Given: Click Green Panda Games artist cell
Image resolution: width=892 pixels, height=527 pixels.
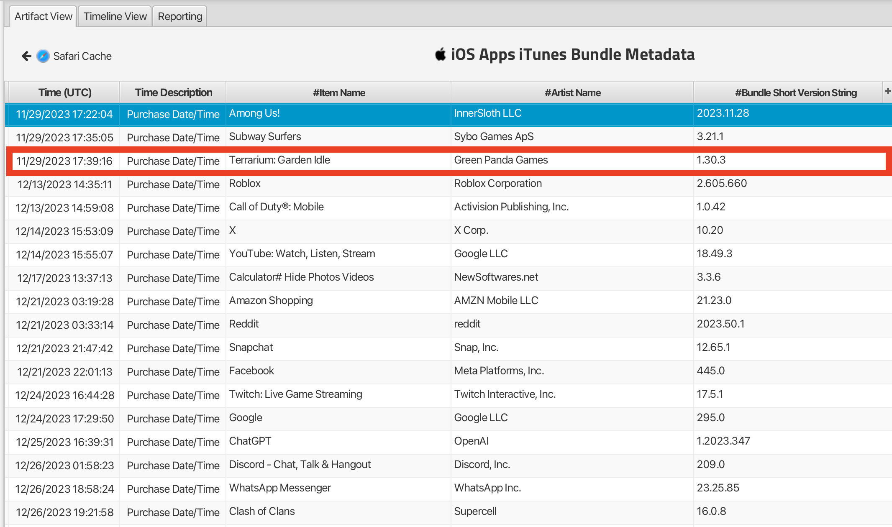Looking at the screenshot, I should pos(572,160).
